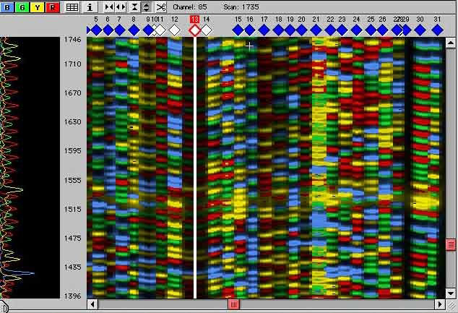This screenshot has width=458, height=313.
Task: Select lane 30 diamond marker
Action: [420, 30]
